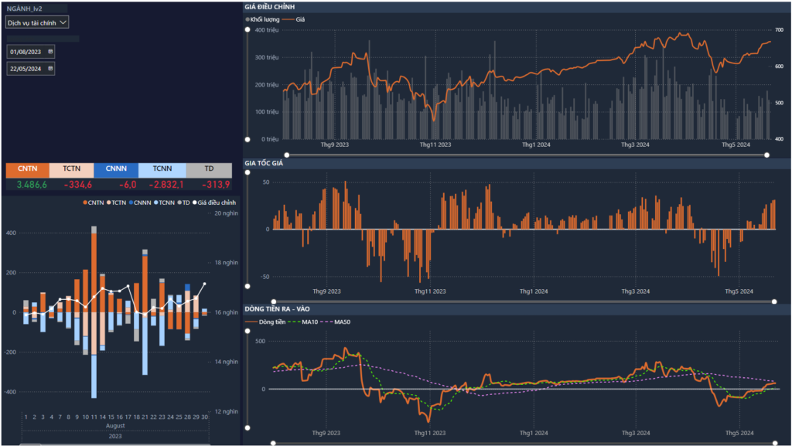This screenshot has width=792, height=446.
Task: Click the CNTN orange legend marker
Action: 85,203
